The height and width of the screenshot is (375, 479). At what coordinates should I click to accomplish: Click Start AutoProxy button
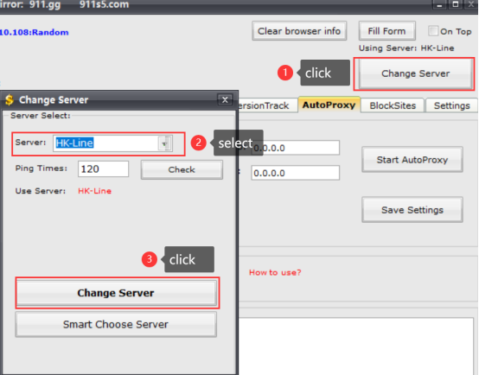412,160
